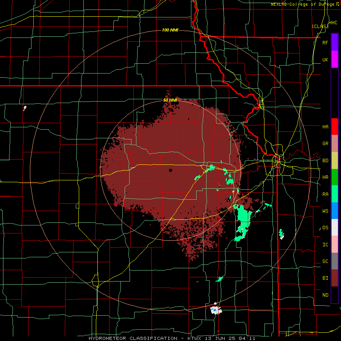This screenshot has width=341, height=341.
Task: Pick the HR dark green legend swatch
Action: click(335, 177)
